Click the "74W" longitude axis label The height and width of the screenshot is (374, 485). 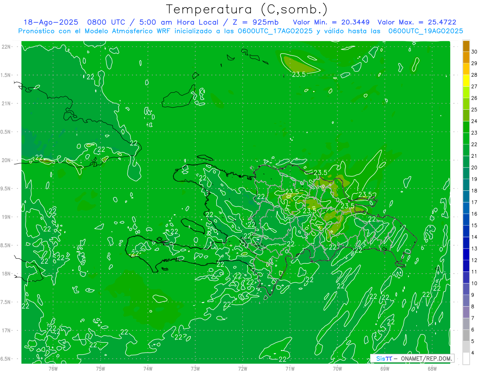click(148, 368)
